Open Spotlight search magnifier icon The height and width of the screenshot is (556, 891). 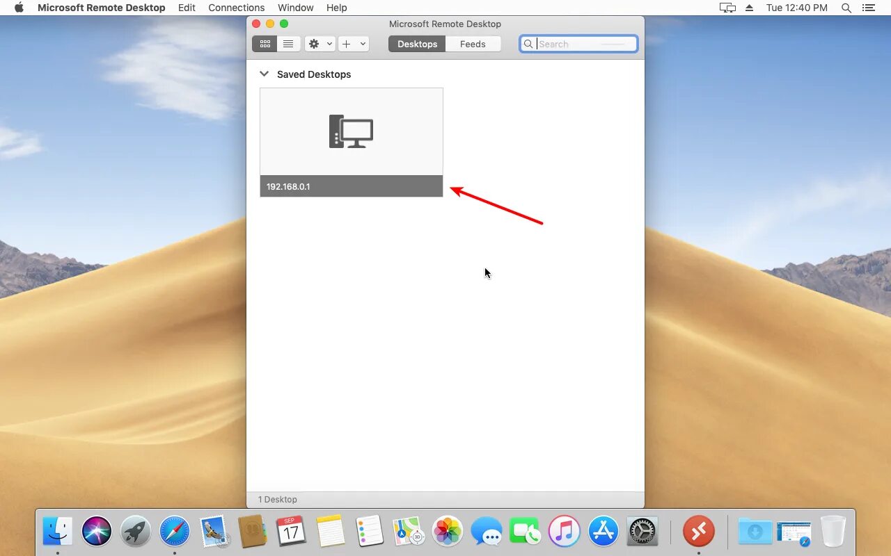(846, 8)
